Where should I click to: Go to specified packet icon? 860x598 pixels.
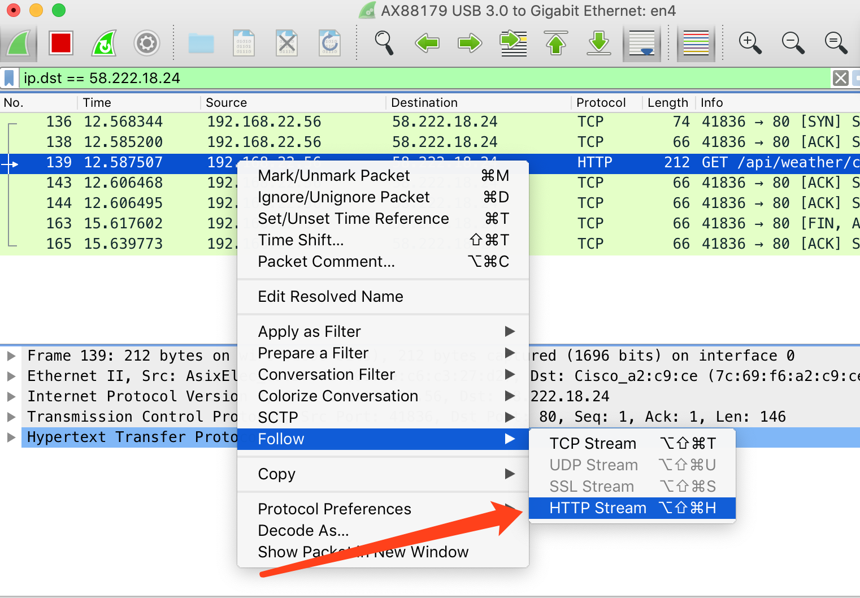tap(513, 43)
